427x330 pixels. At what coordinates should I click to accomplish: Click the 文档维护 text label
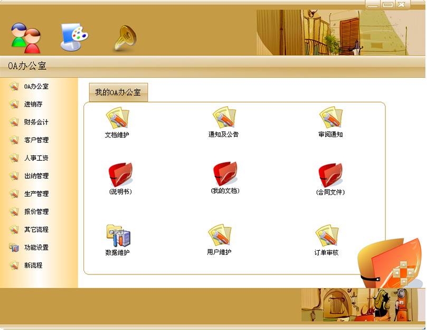click(x=117, y=134)
